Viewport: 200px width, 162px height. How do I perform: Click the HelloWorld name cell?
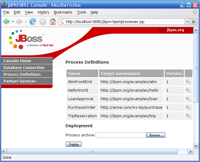[x=82, y=90]
